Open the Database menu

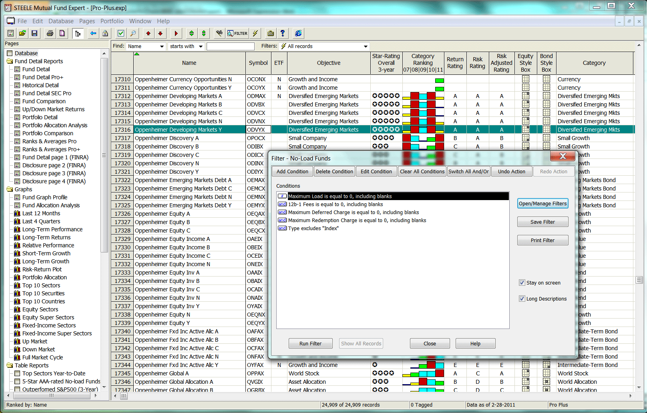click(61, 21)
